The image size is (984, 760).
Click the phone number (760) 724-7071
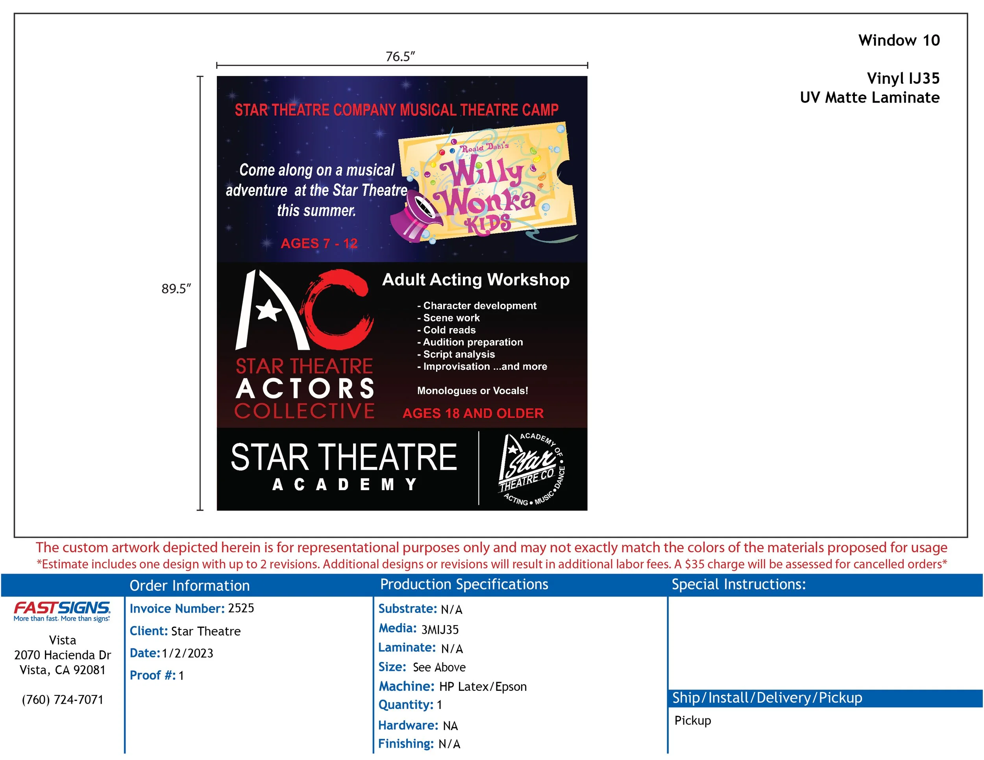63,699
